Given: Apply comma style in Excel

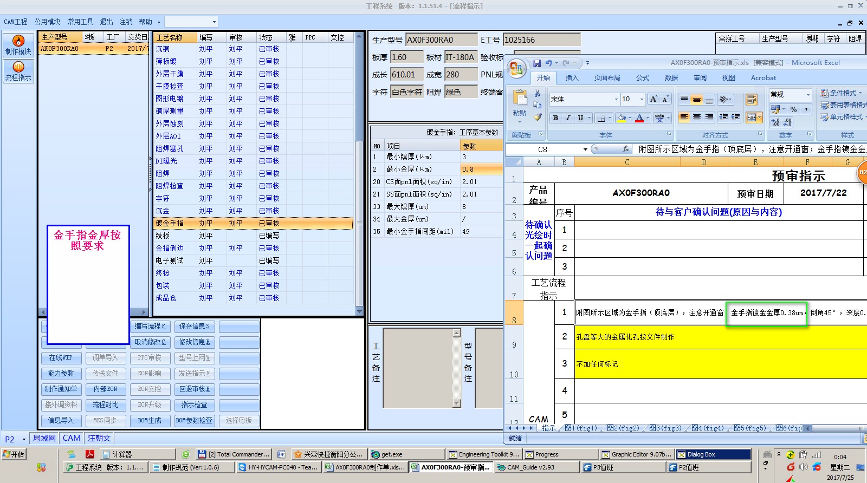Looking at the screenshot, I should point(806,109).
